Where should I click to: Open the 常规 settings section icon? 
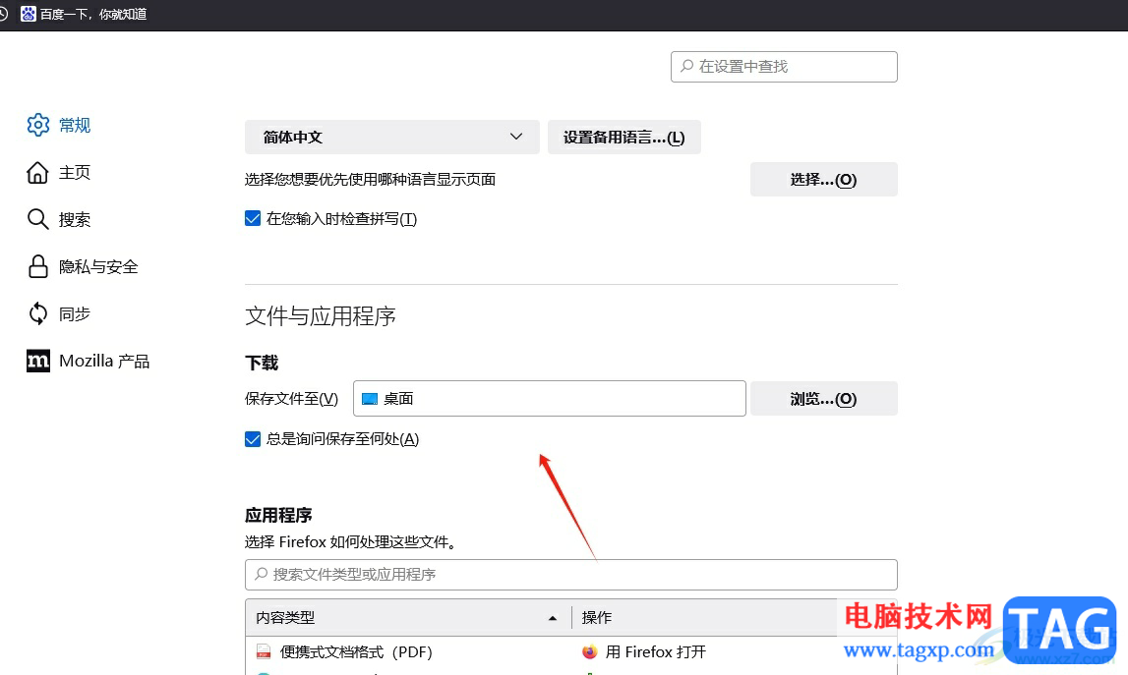(37, 125)
